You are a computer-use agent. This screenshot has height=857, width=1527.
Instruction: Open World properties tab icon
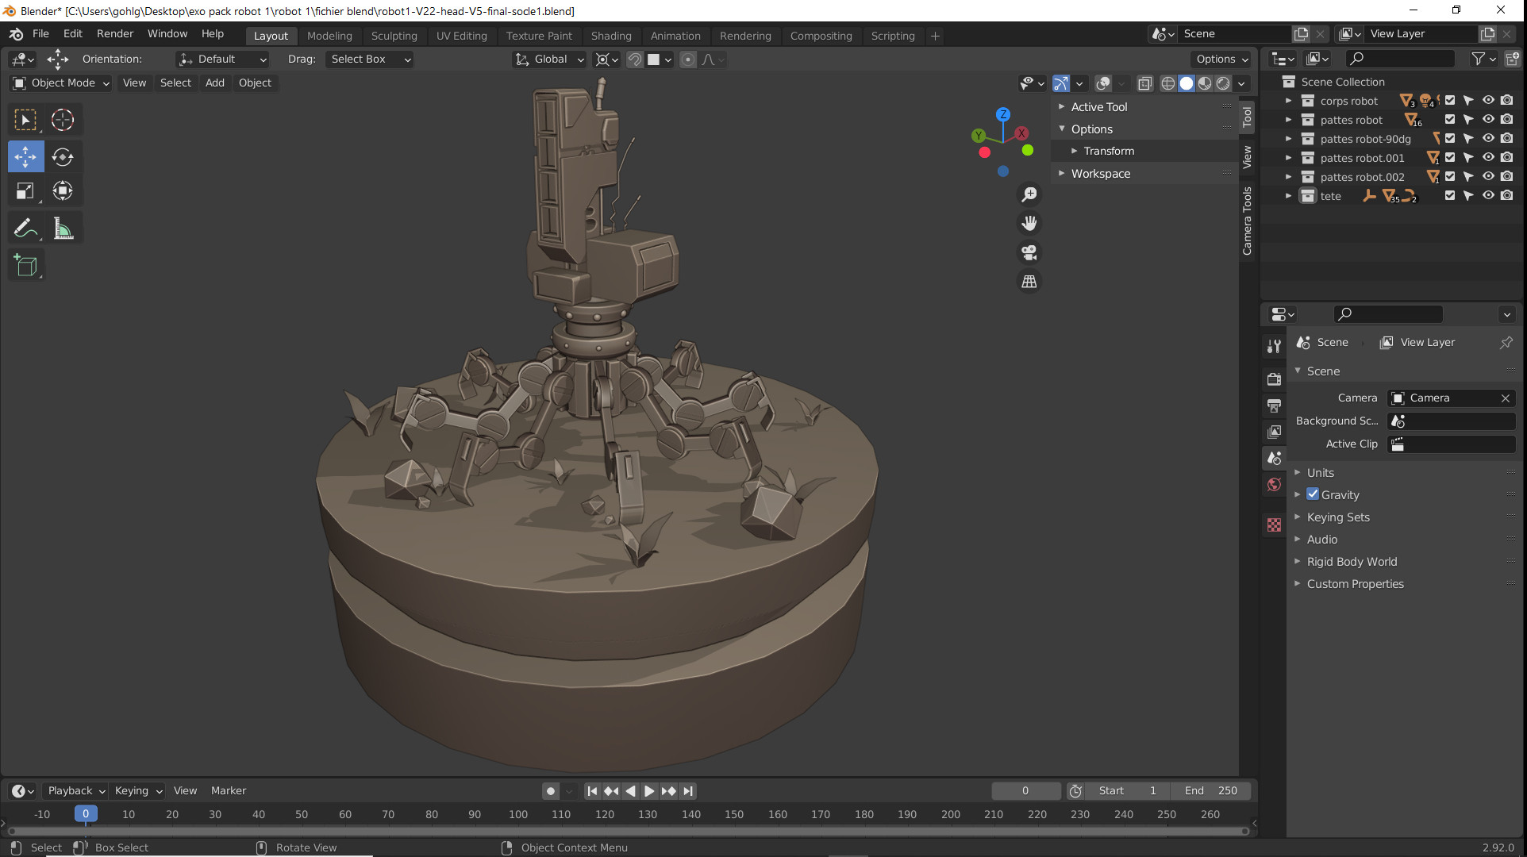click(1274, 485)
